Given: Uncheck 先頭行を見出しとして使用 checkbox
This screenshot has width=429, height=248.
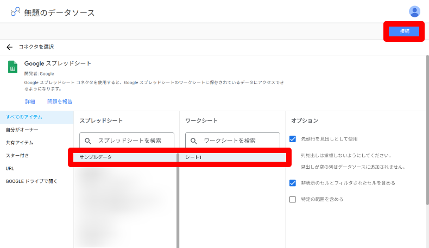Looking at the screenshot, I should click(x=293, y=139).
